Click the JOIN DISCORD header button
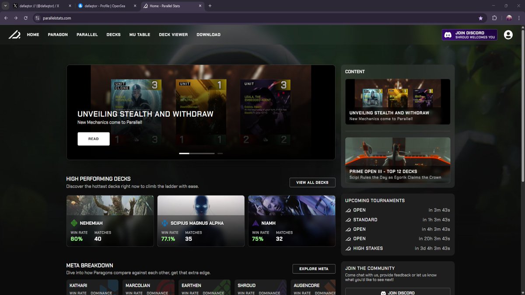The height and width of the screenshot is (295, 525). 469,35
